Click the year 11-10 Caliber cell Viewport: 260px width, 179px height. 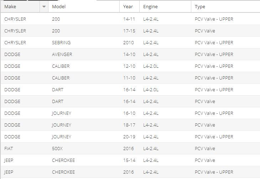(x=129, y=78)
